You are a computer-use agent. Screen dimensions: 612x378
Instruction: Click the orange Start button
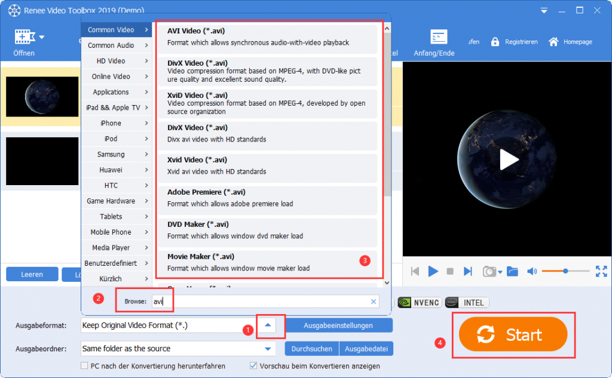tap(513, 334)
